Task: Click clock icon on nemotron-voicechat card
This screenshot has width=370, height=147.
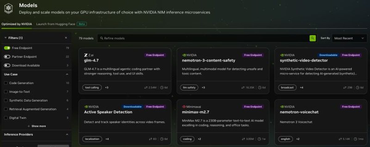Action: [x=356, y=139]
